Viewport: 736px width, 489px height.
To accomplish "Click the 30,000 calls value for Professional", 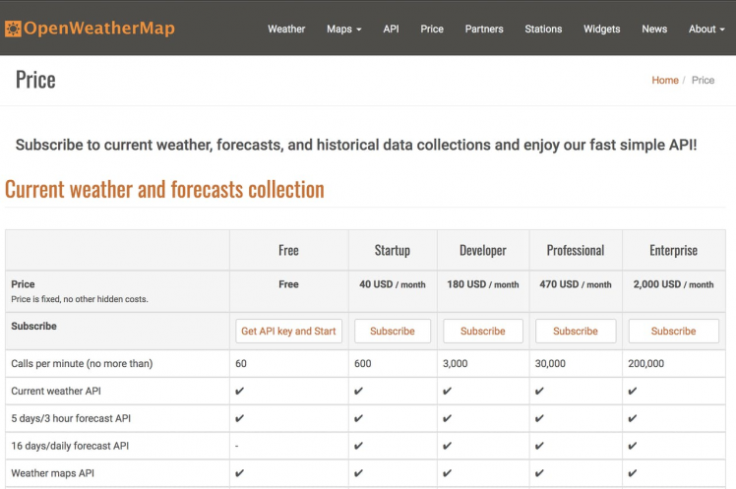I will tap(550, 364).
